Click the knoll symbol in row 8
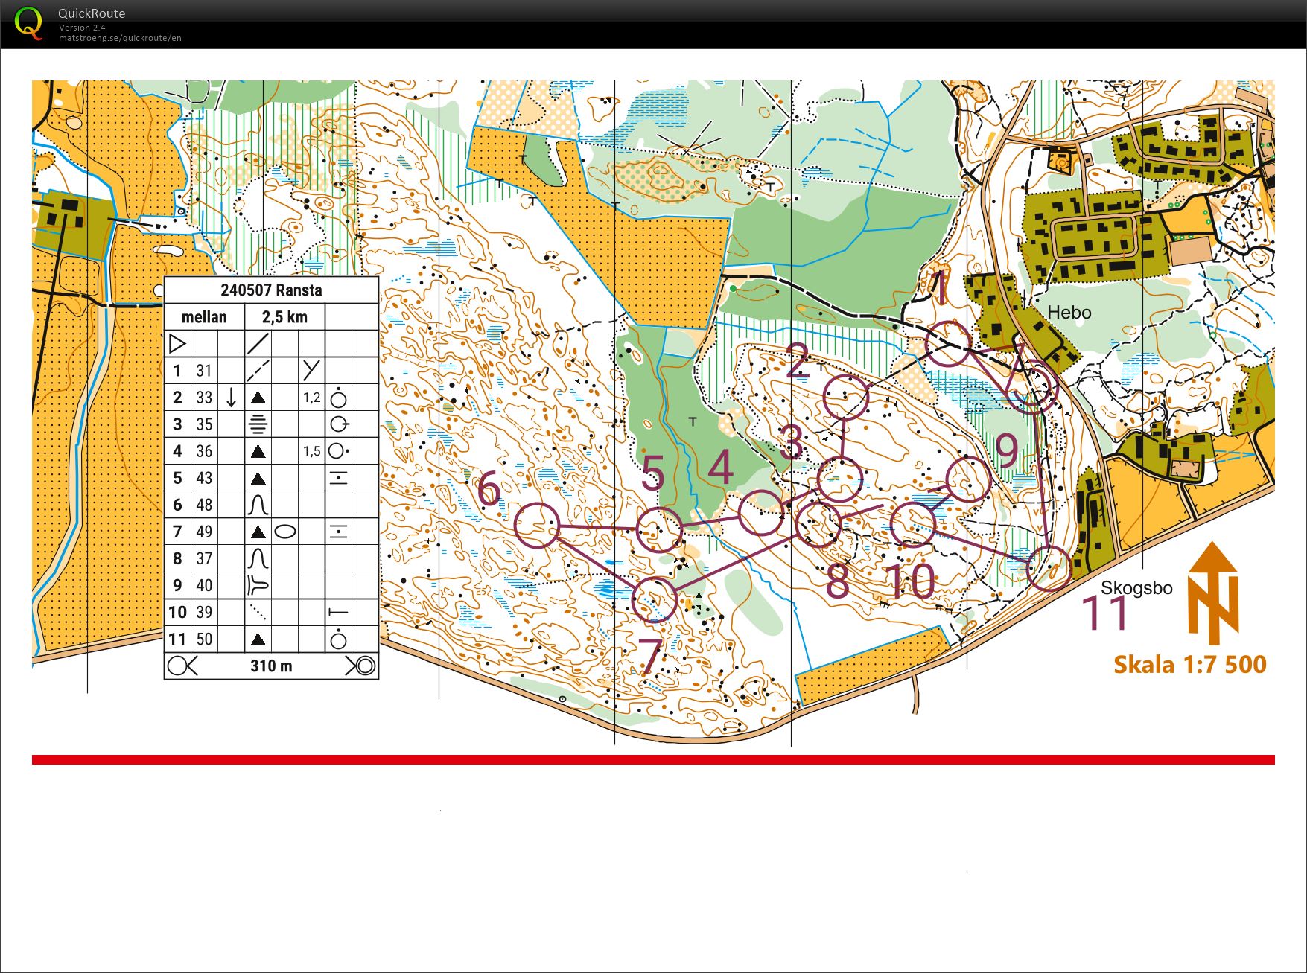This screenshot has width=1307, height=973. click(x=258, y=558)
